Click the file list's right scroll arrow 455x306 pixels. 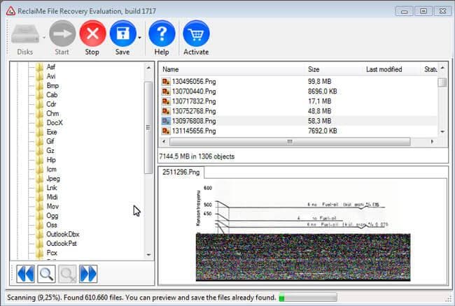click(432, 142)
